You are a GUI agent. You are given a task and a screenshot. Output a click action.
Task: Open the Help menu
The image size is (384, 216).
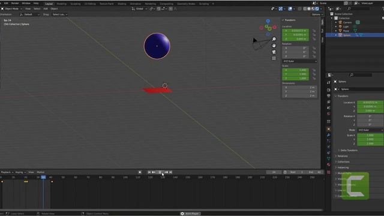click(x=36, y=3)
